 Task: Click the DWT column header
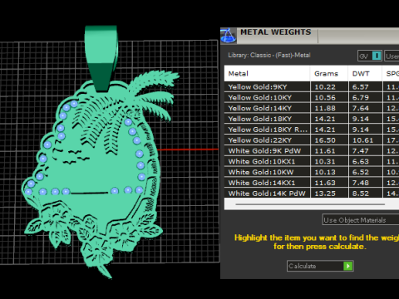pyautogui.click(x=365, y=74)
